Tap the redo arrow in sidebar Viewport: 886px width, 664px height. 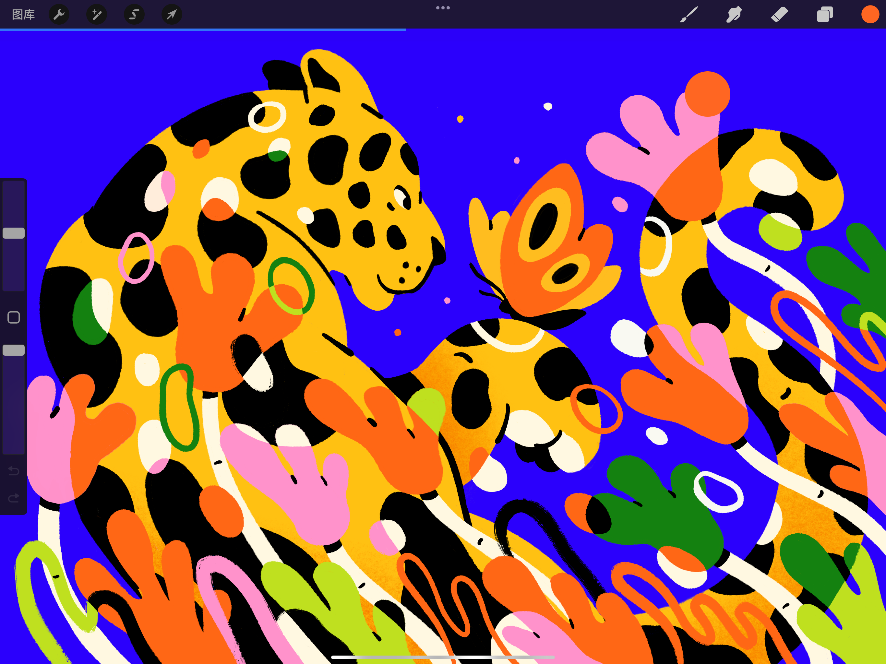pyautogui.click(x=14, y=498)
